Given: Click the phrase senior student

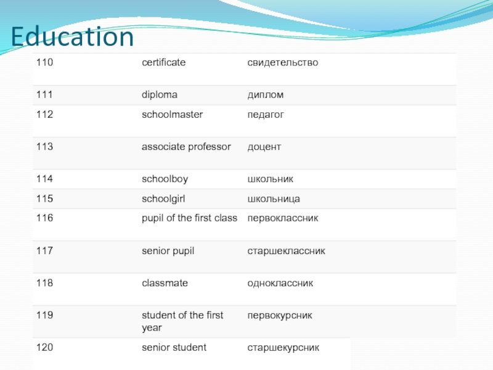Looking at the screenshot, I should coord(174,347).
